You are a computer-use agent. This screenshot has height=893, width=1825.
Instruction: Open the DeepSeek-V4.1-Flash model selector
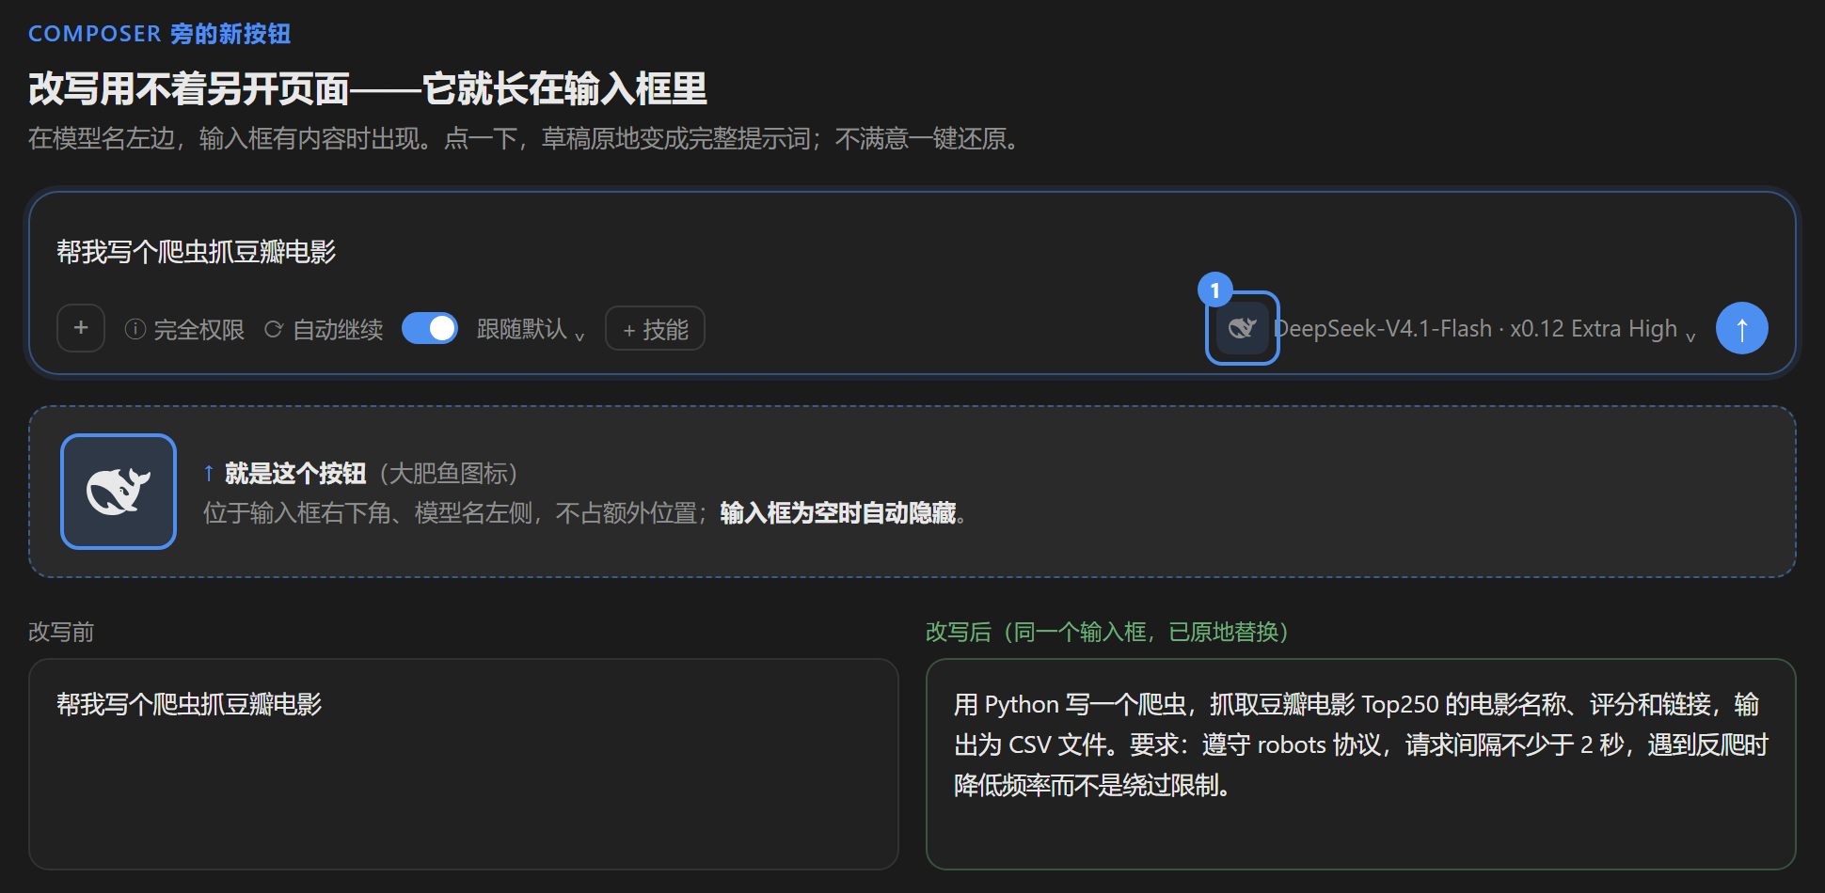point(1484,329)
